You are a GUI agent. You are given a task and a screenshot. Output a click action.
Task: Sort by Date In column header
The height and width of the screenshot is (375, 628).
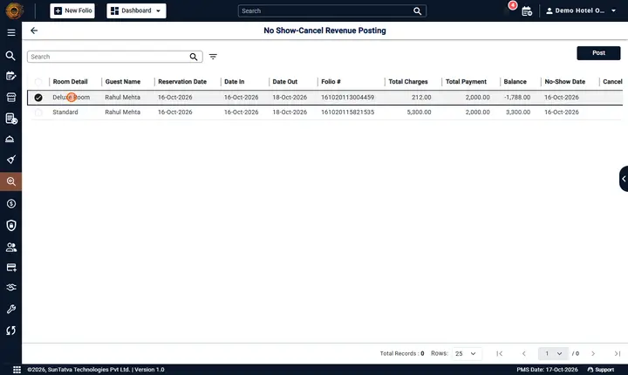[235, 82]
